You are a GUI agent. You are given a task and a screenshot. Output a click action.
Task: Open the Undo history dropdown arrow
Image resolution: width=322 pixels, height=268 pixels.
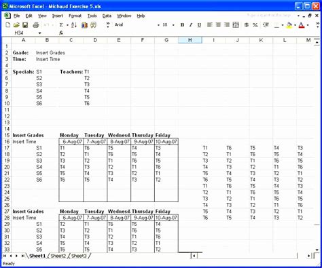52,25
